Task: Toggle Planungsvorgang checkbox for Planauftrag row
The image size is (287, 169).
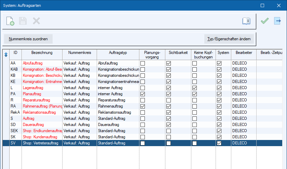Action: click(x=142, y=94)
